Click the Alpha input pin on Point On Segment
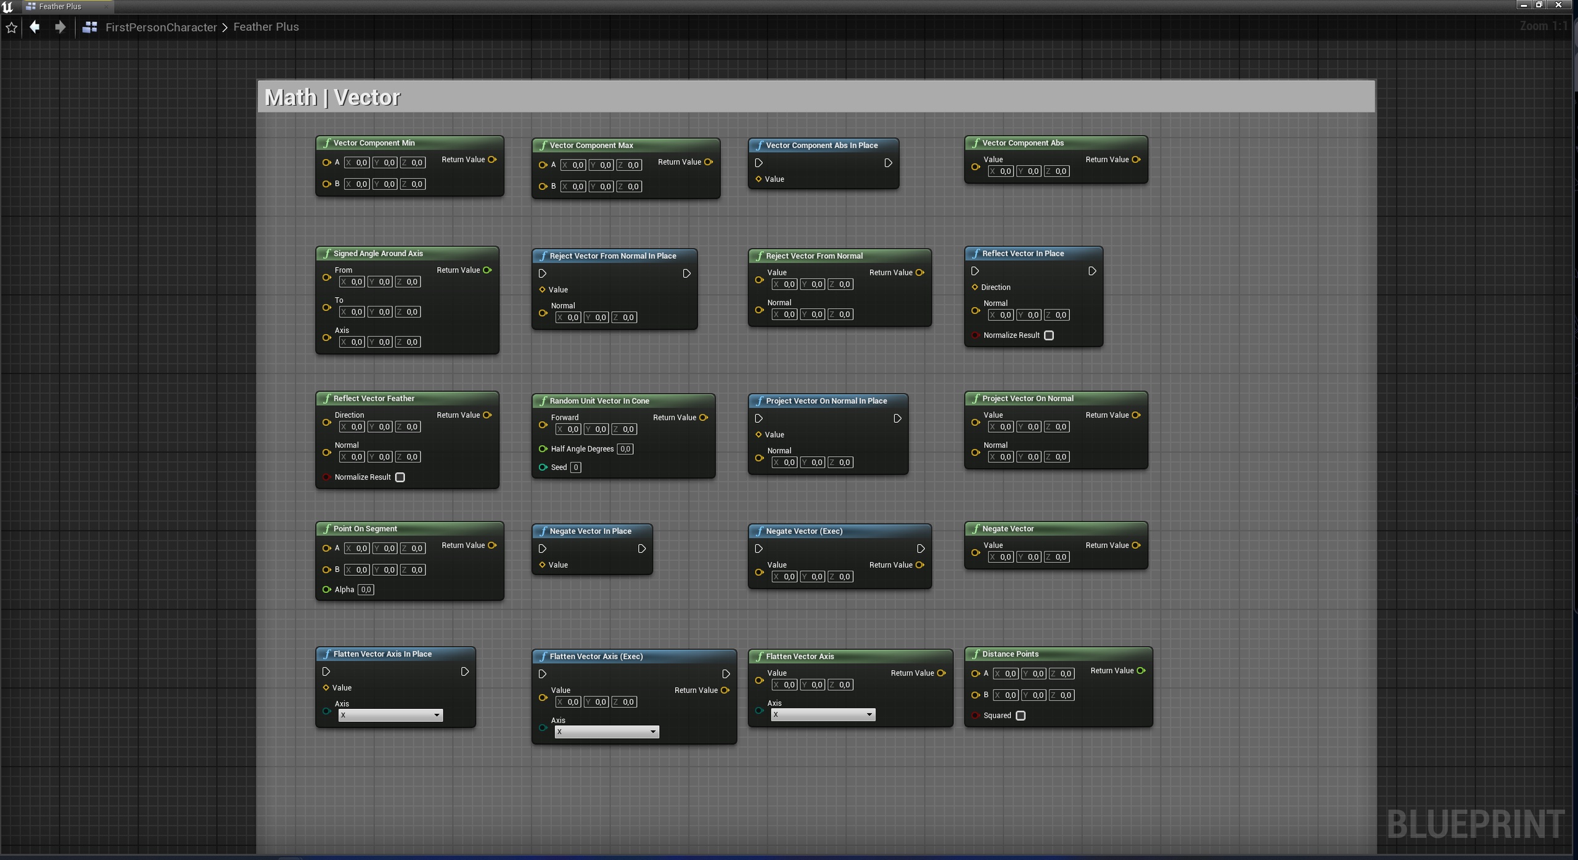 (326, 589)
